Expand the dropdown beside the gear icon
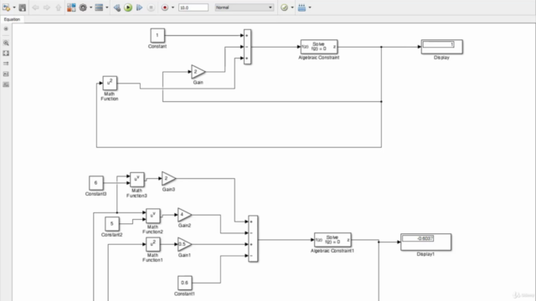The image size is (536, 301). [91, 8]
